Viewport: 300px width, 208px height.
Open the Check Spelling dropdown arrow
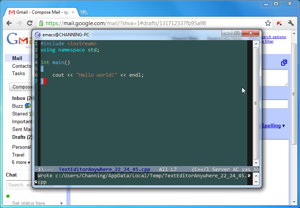tap(283, 126)
